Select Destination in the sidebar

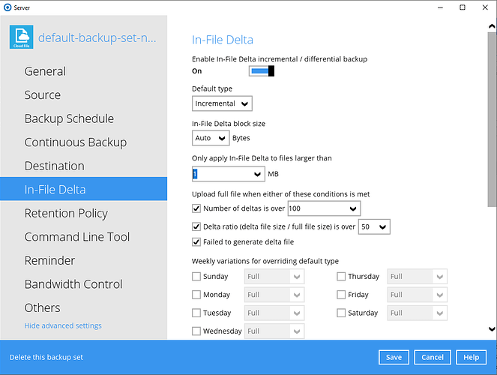coord(54,166)
